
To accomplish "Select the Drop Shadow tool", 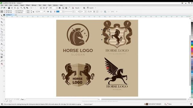I will pyautogui.click(x=2, y=54).
